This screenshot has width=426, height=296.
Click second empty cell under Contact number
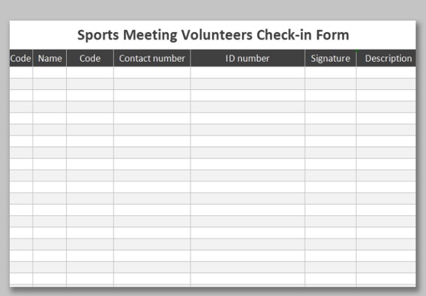point(152,84)
